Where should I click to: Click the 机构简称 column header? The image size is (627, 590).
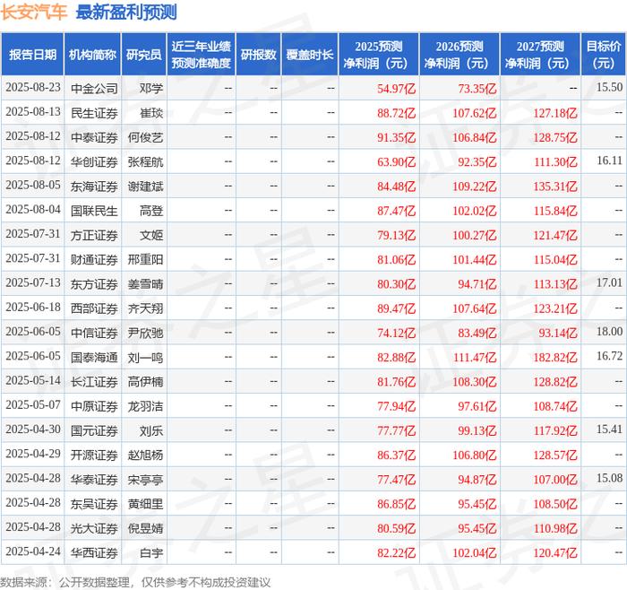(92, 55)
